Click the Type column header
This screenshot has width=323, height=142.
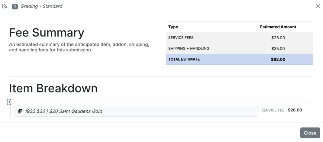tap(173, 27)
